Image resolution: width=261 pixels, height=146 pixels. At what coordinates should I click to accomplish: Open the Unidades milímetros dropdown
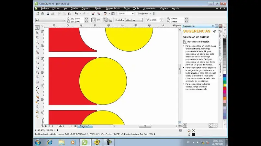pyautogui.click(x=141, y=20)
